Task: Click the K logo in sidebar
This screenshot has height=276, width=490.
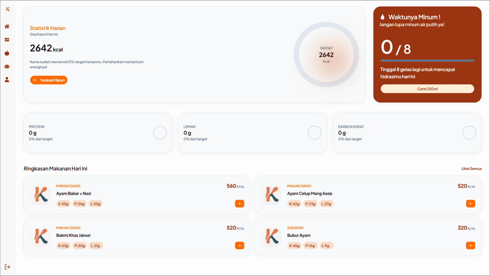Action: [x=8, y=9]
